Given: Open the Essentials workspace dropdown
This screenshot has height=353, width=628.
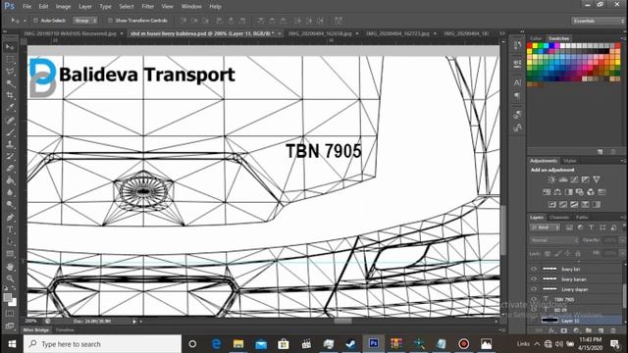Looking at the screenshot, I should [599, 21].
